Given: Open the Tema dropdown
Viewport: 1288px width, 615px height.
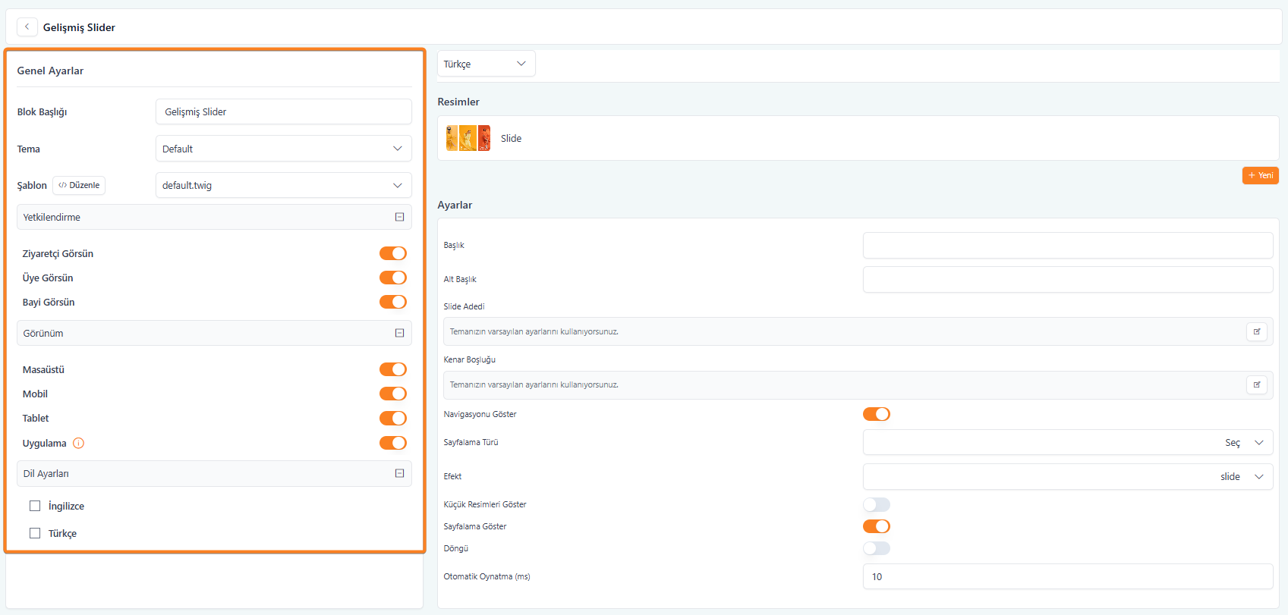Looking at the screenshot, I should tap(284, 149).
